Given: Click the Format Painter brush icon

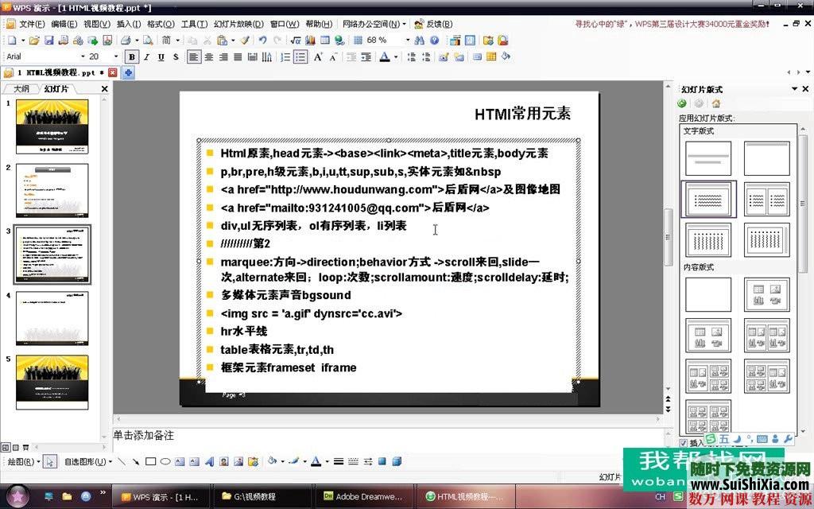Looking at the screenshot, I should point(245,40).
